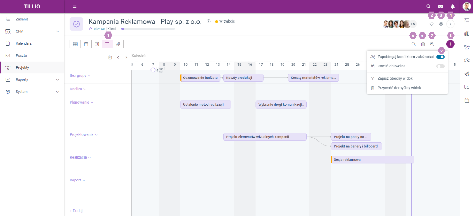Click the milestone diamond icon near avatars
This screenshot has width=473, height=216.
[x=431, y=24]
